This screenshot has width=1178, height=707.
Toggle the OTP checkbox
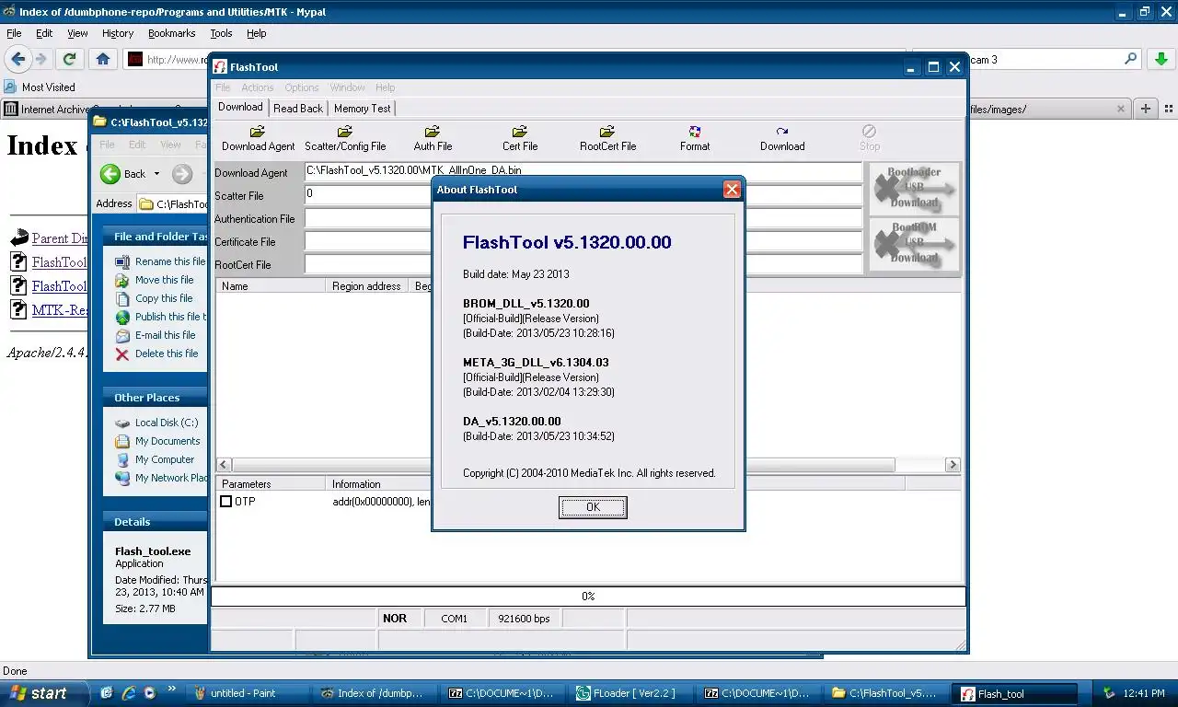point(226,502)
